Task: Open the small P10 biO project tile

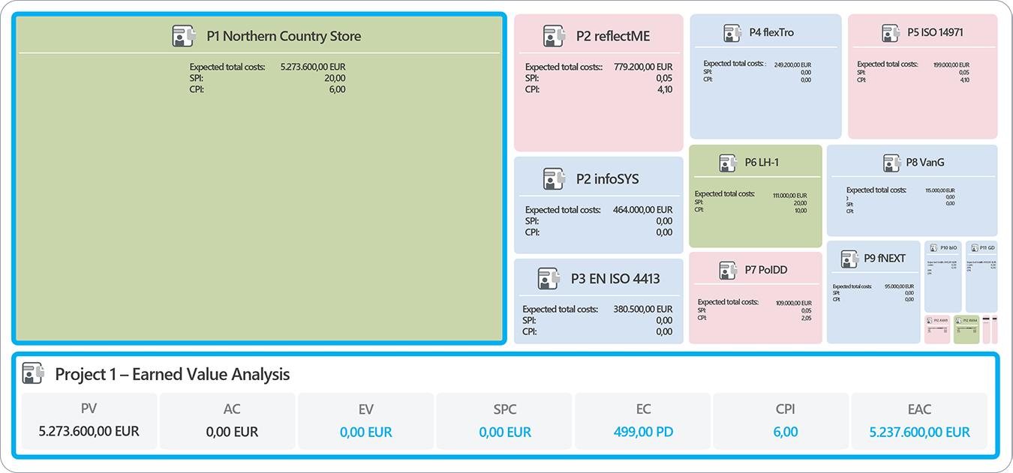Action: point(942,276)
